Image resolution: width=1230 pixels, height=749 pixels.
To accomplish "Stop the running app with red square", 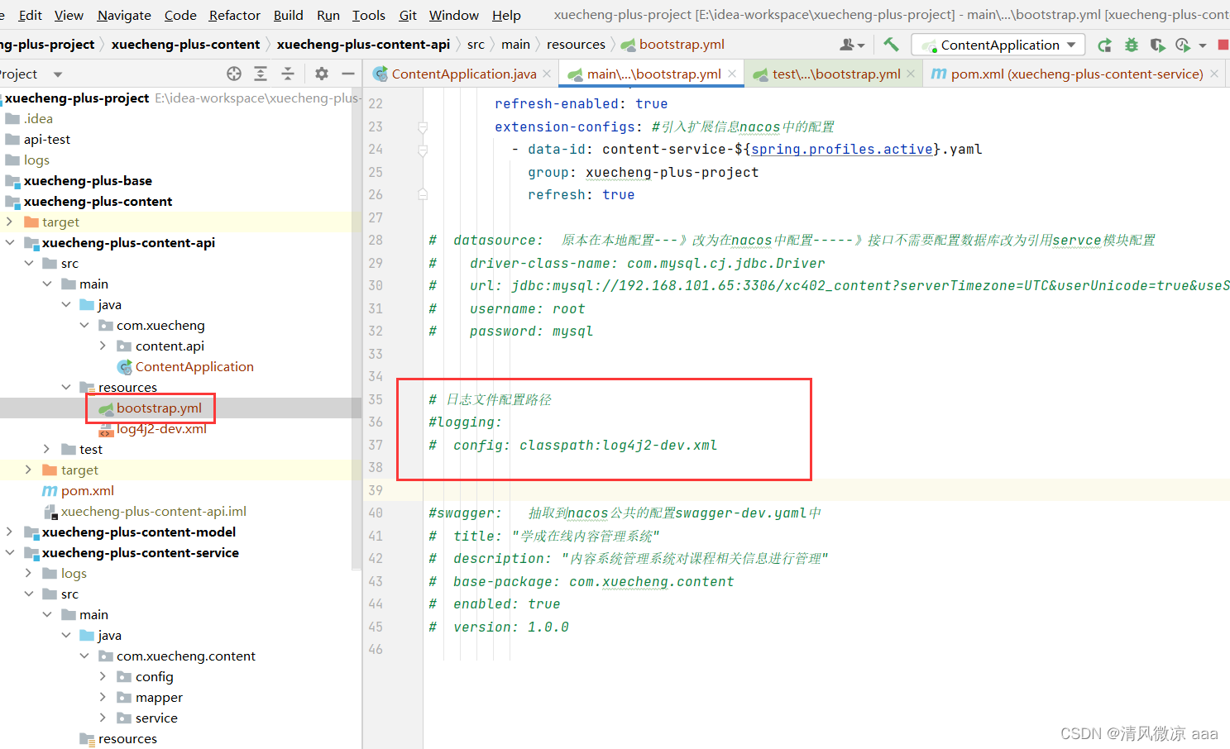I will (1223, 45).
